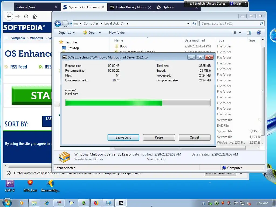Screen dimensions: 276x207
Task: Sort files by Type column
Action: pyautogui.click(x=220, y=40)
